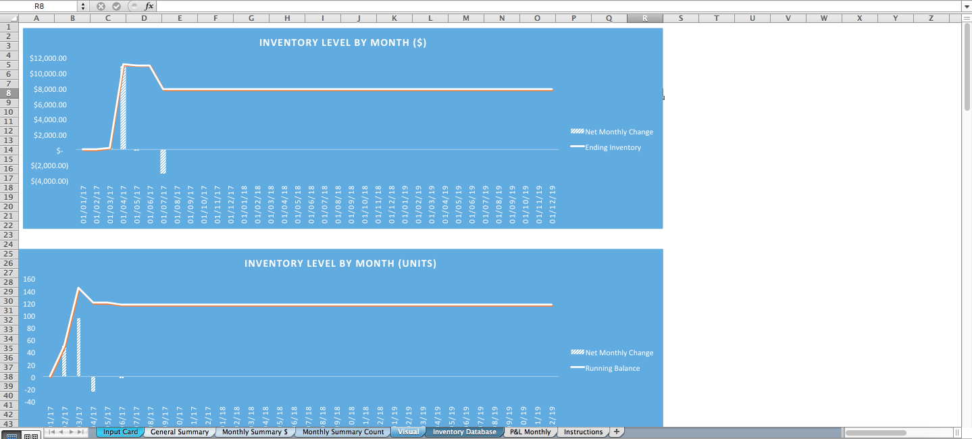Image resolution: width=972 pixels, height=439 pixels.
Task: Click the Name Box showing R8
Action: click(39, 6)
